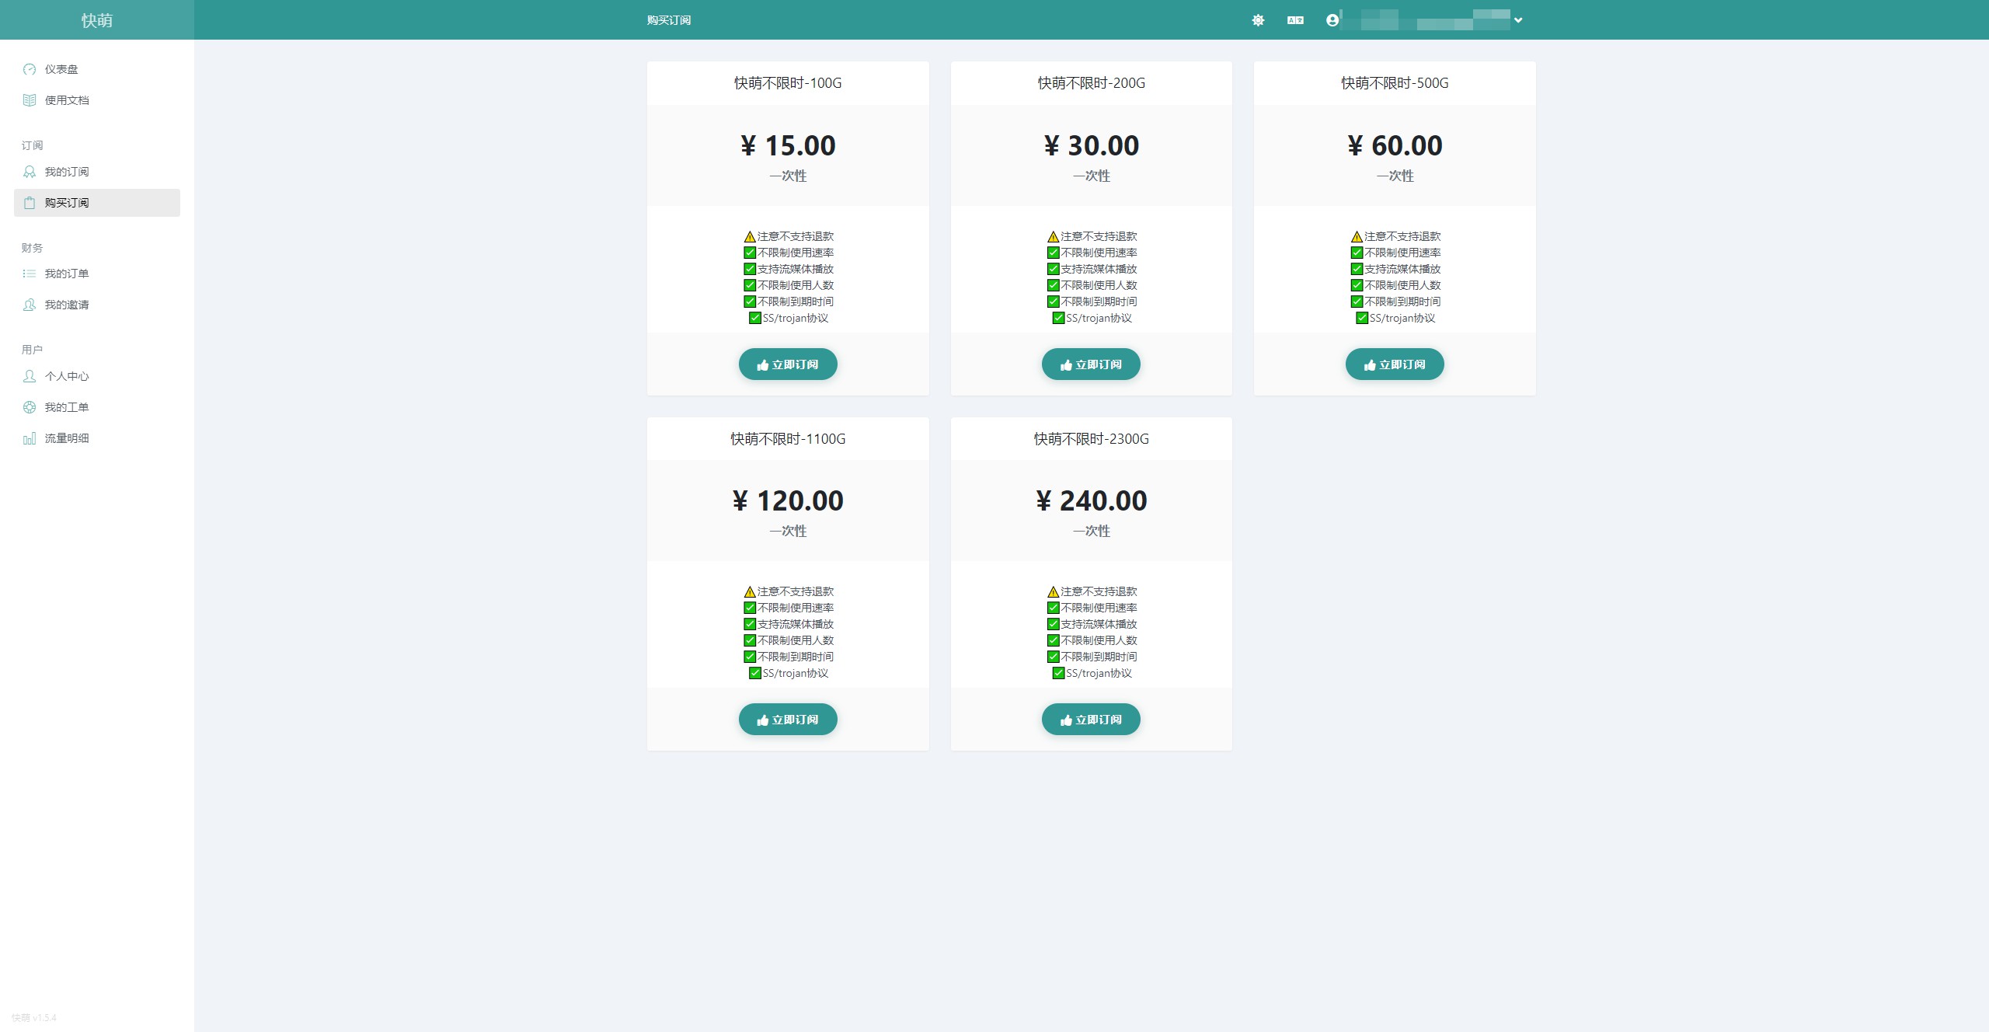Open 仪表盘 dashboard in sidebar
Image resolution: width=1989 pixels, height=1032 pixels.
(61, 69)
